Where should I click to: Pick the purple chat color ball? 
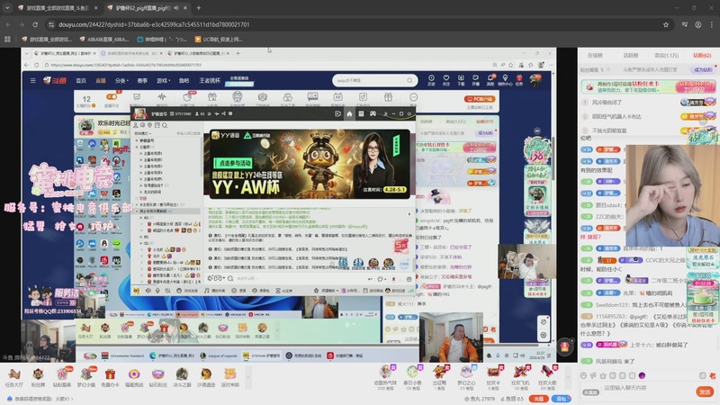(642, 375)
